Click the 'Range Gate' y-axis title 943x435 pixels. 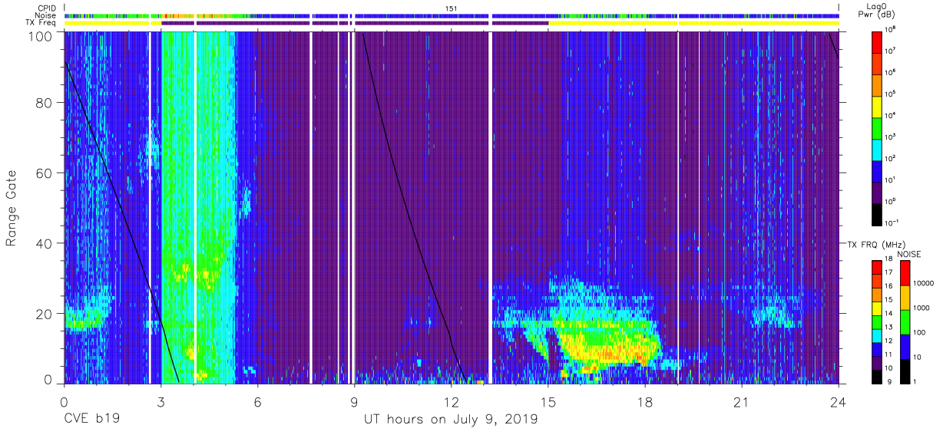12,208
